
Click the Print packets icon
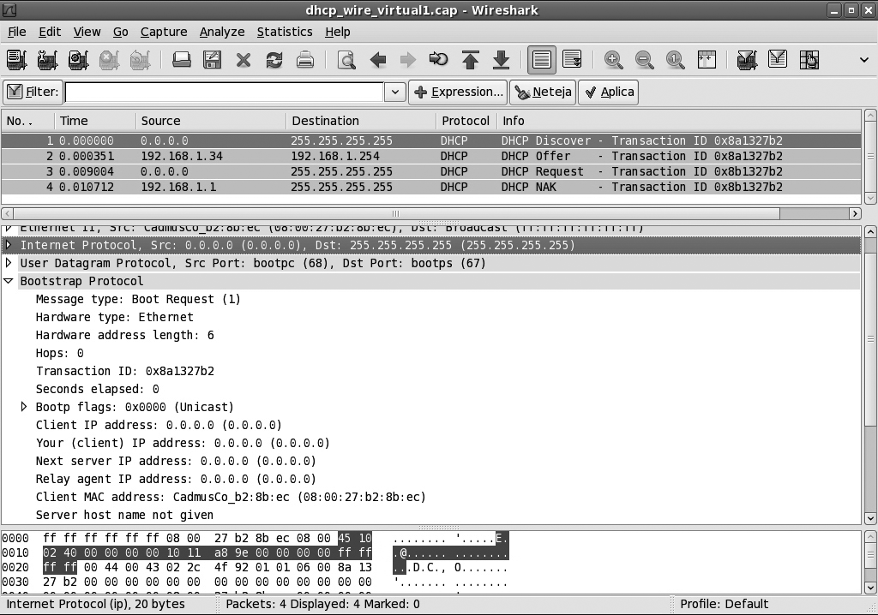point(305,60)
